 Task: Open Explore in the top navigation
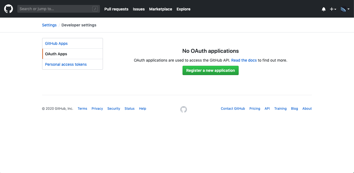tap(183, 9)
